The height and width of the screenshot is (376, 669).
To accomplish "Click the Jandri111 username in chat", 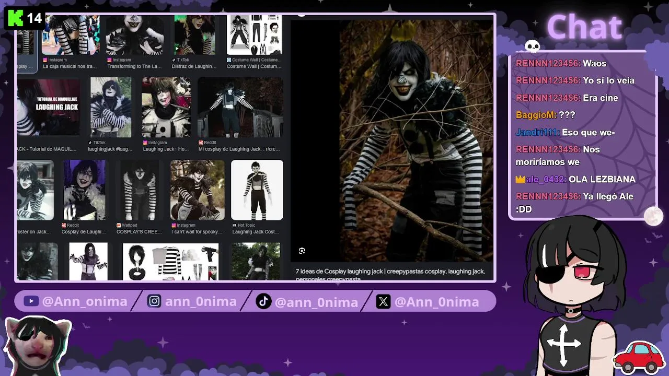I will point(538,132).
